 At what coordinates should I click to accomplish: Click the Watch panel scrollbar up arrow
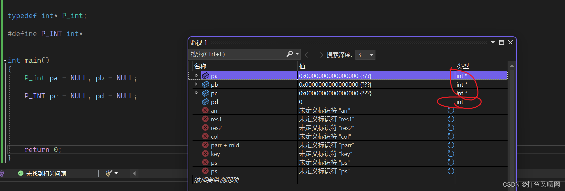tap(512, 66)
